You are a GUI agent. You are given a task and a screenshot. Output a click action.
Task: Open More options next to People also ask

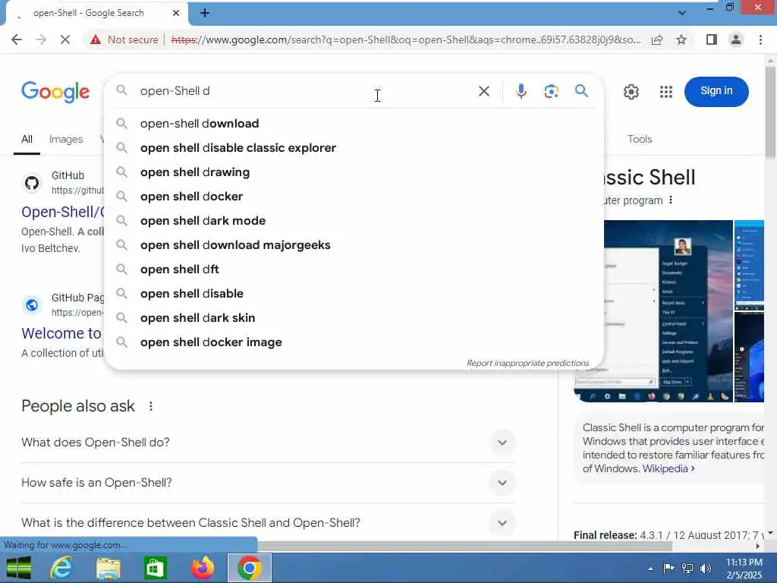point(151,406)
